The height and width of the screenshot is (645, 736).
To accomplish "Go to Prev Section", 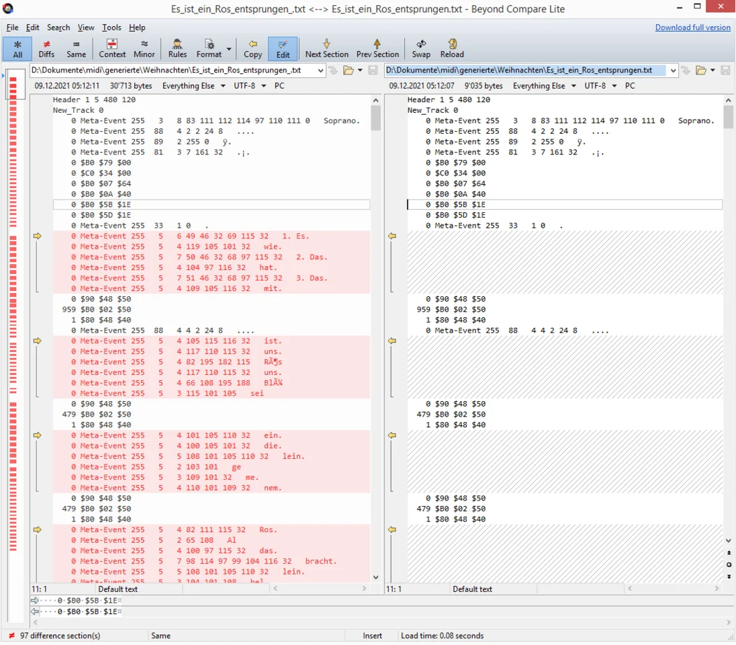I will click(x=377, y=48).
